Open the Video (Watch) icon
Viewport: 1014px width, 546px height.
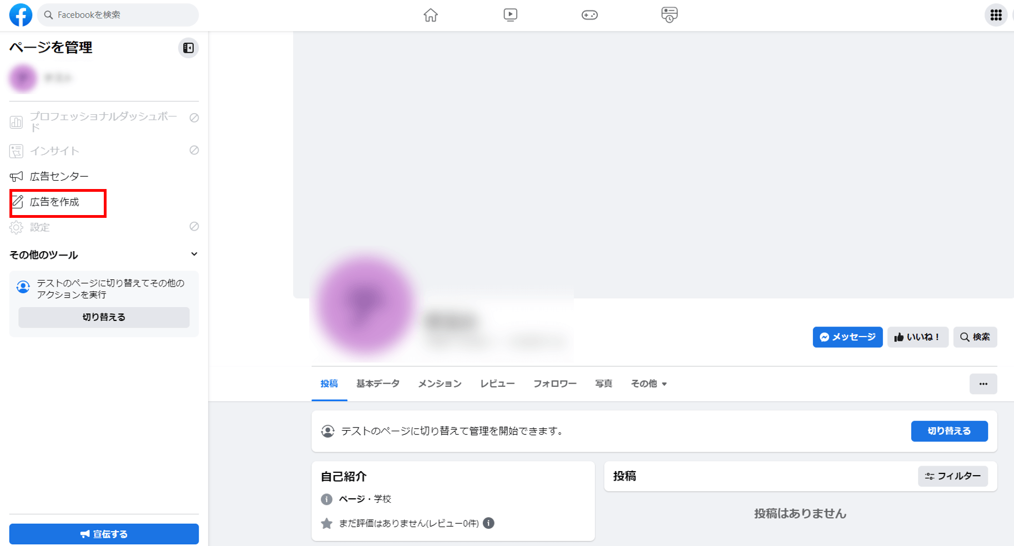pyautogui.click(x=510, y=15)
